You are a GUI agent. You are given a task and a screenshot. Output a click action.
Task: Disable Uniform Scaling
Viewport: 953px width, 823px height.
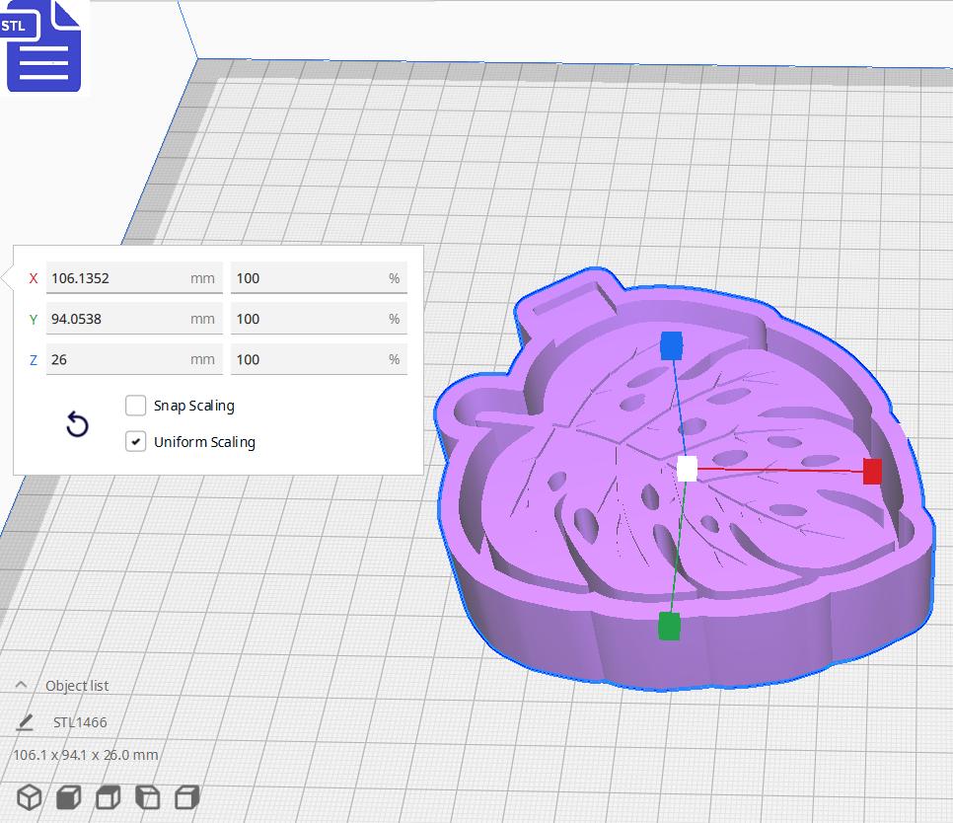(x=135, y=441)
